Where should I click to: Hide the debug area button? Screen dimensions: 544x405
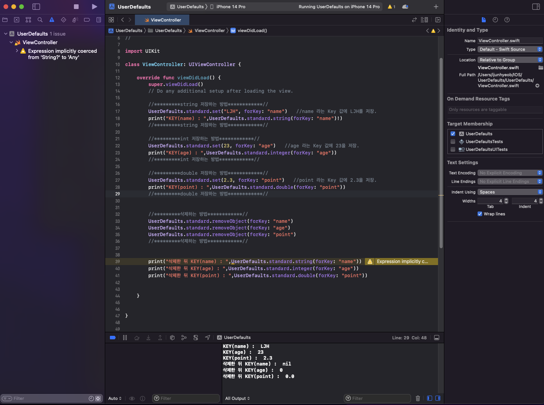tap(437, 337)
